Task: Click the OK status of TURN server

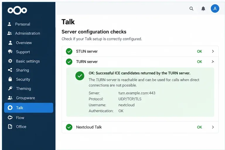Action: [x=200, y=62]
